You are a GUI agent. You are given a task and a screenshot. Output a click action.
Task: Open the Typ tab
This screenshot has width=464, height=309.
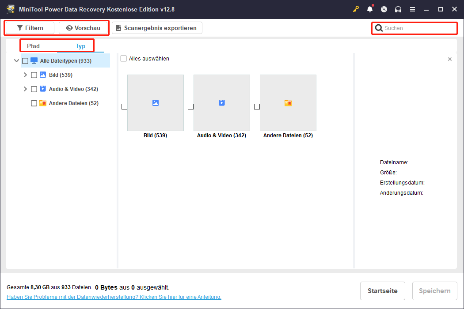(80, 45)
